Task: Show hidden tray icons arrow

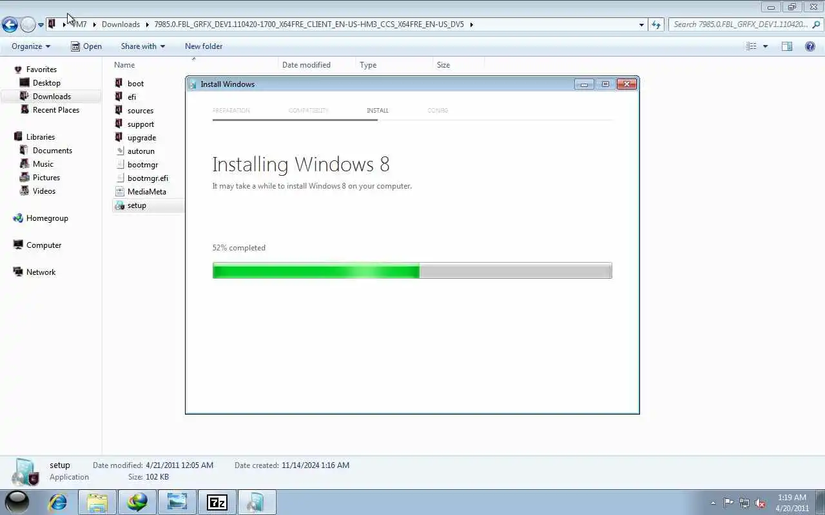Action: point(713,503)
